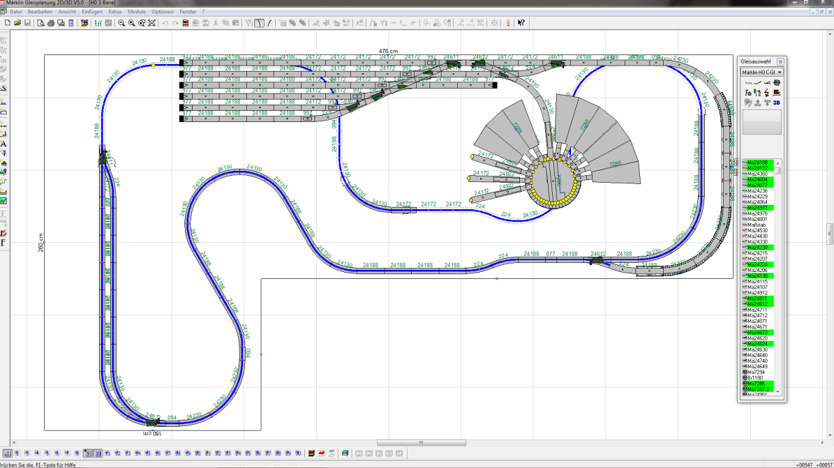Click the zoom-to-fit magnifier icon

pos(151,23)
